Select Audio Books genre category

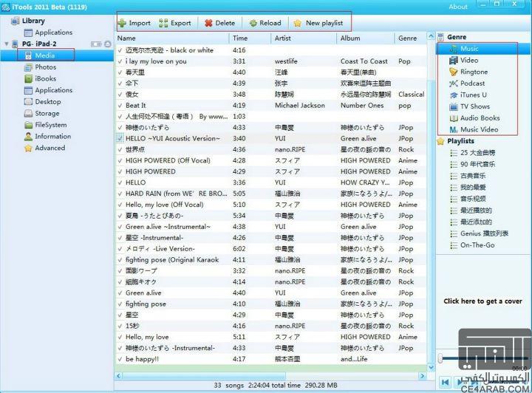click(474, 118)
